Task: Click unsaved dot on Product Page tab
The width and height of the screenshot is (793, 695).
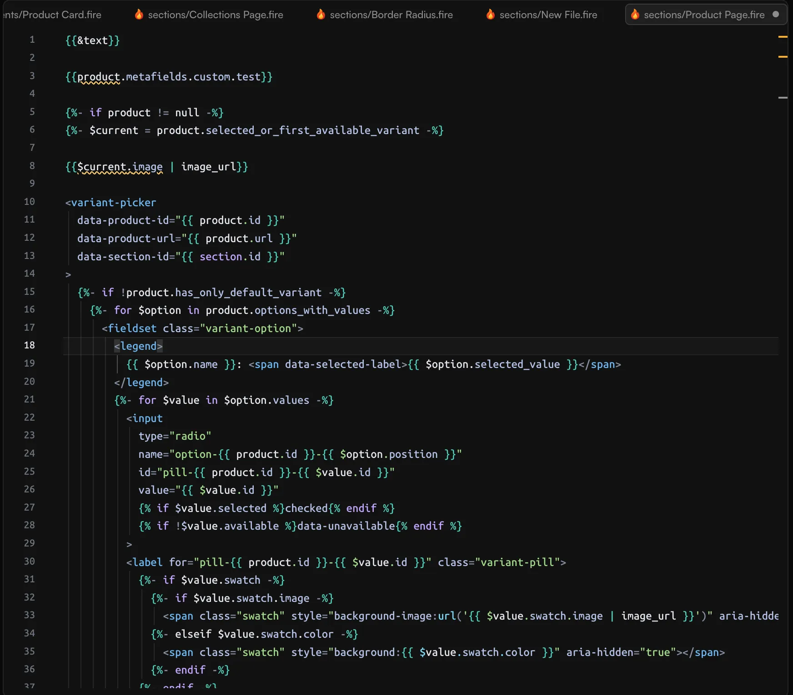Action: pyautogui.click(x=776, y=14)
